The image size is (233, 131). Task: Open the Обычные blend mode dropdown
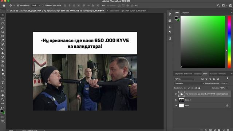[189, 83]
